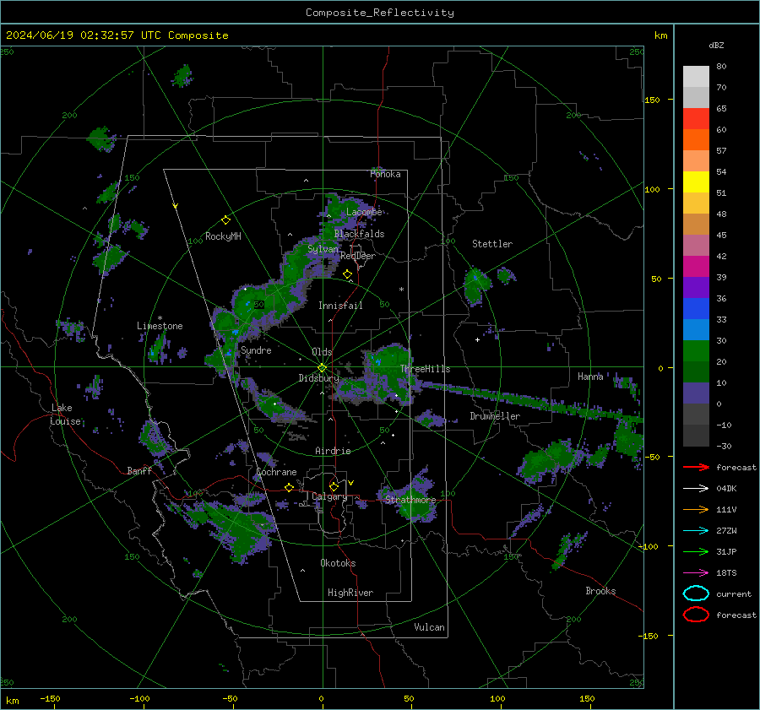Click the red forecast ellipse in the legend

tap(696, 615)
